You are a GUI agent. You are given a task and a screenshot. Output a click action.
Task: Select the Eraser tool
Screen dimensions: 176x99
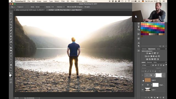pos(11,42)
